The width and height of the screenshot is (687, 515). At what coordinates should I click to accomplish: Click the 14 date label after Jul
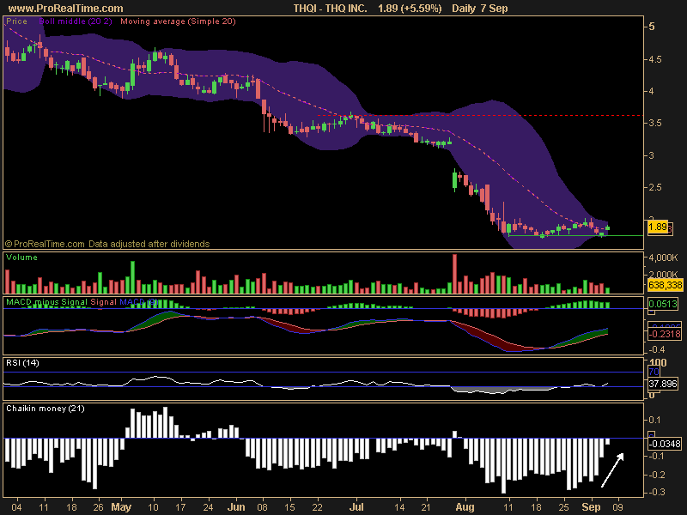click(399, 507)
